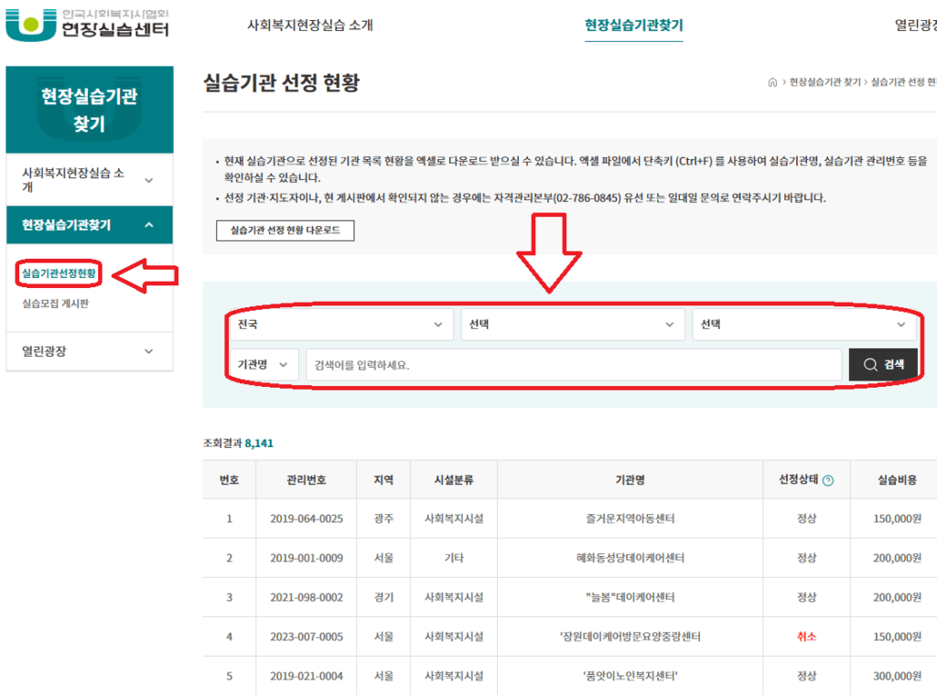Screen dimensions: 937x695
Task: Click 경기 region cell
Action: click(383, 598)
